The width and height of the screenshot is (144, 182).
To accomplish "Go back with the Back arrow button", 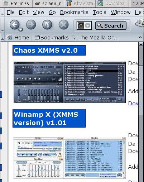I will (x=14, y=25).
